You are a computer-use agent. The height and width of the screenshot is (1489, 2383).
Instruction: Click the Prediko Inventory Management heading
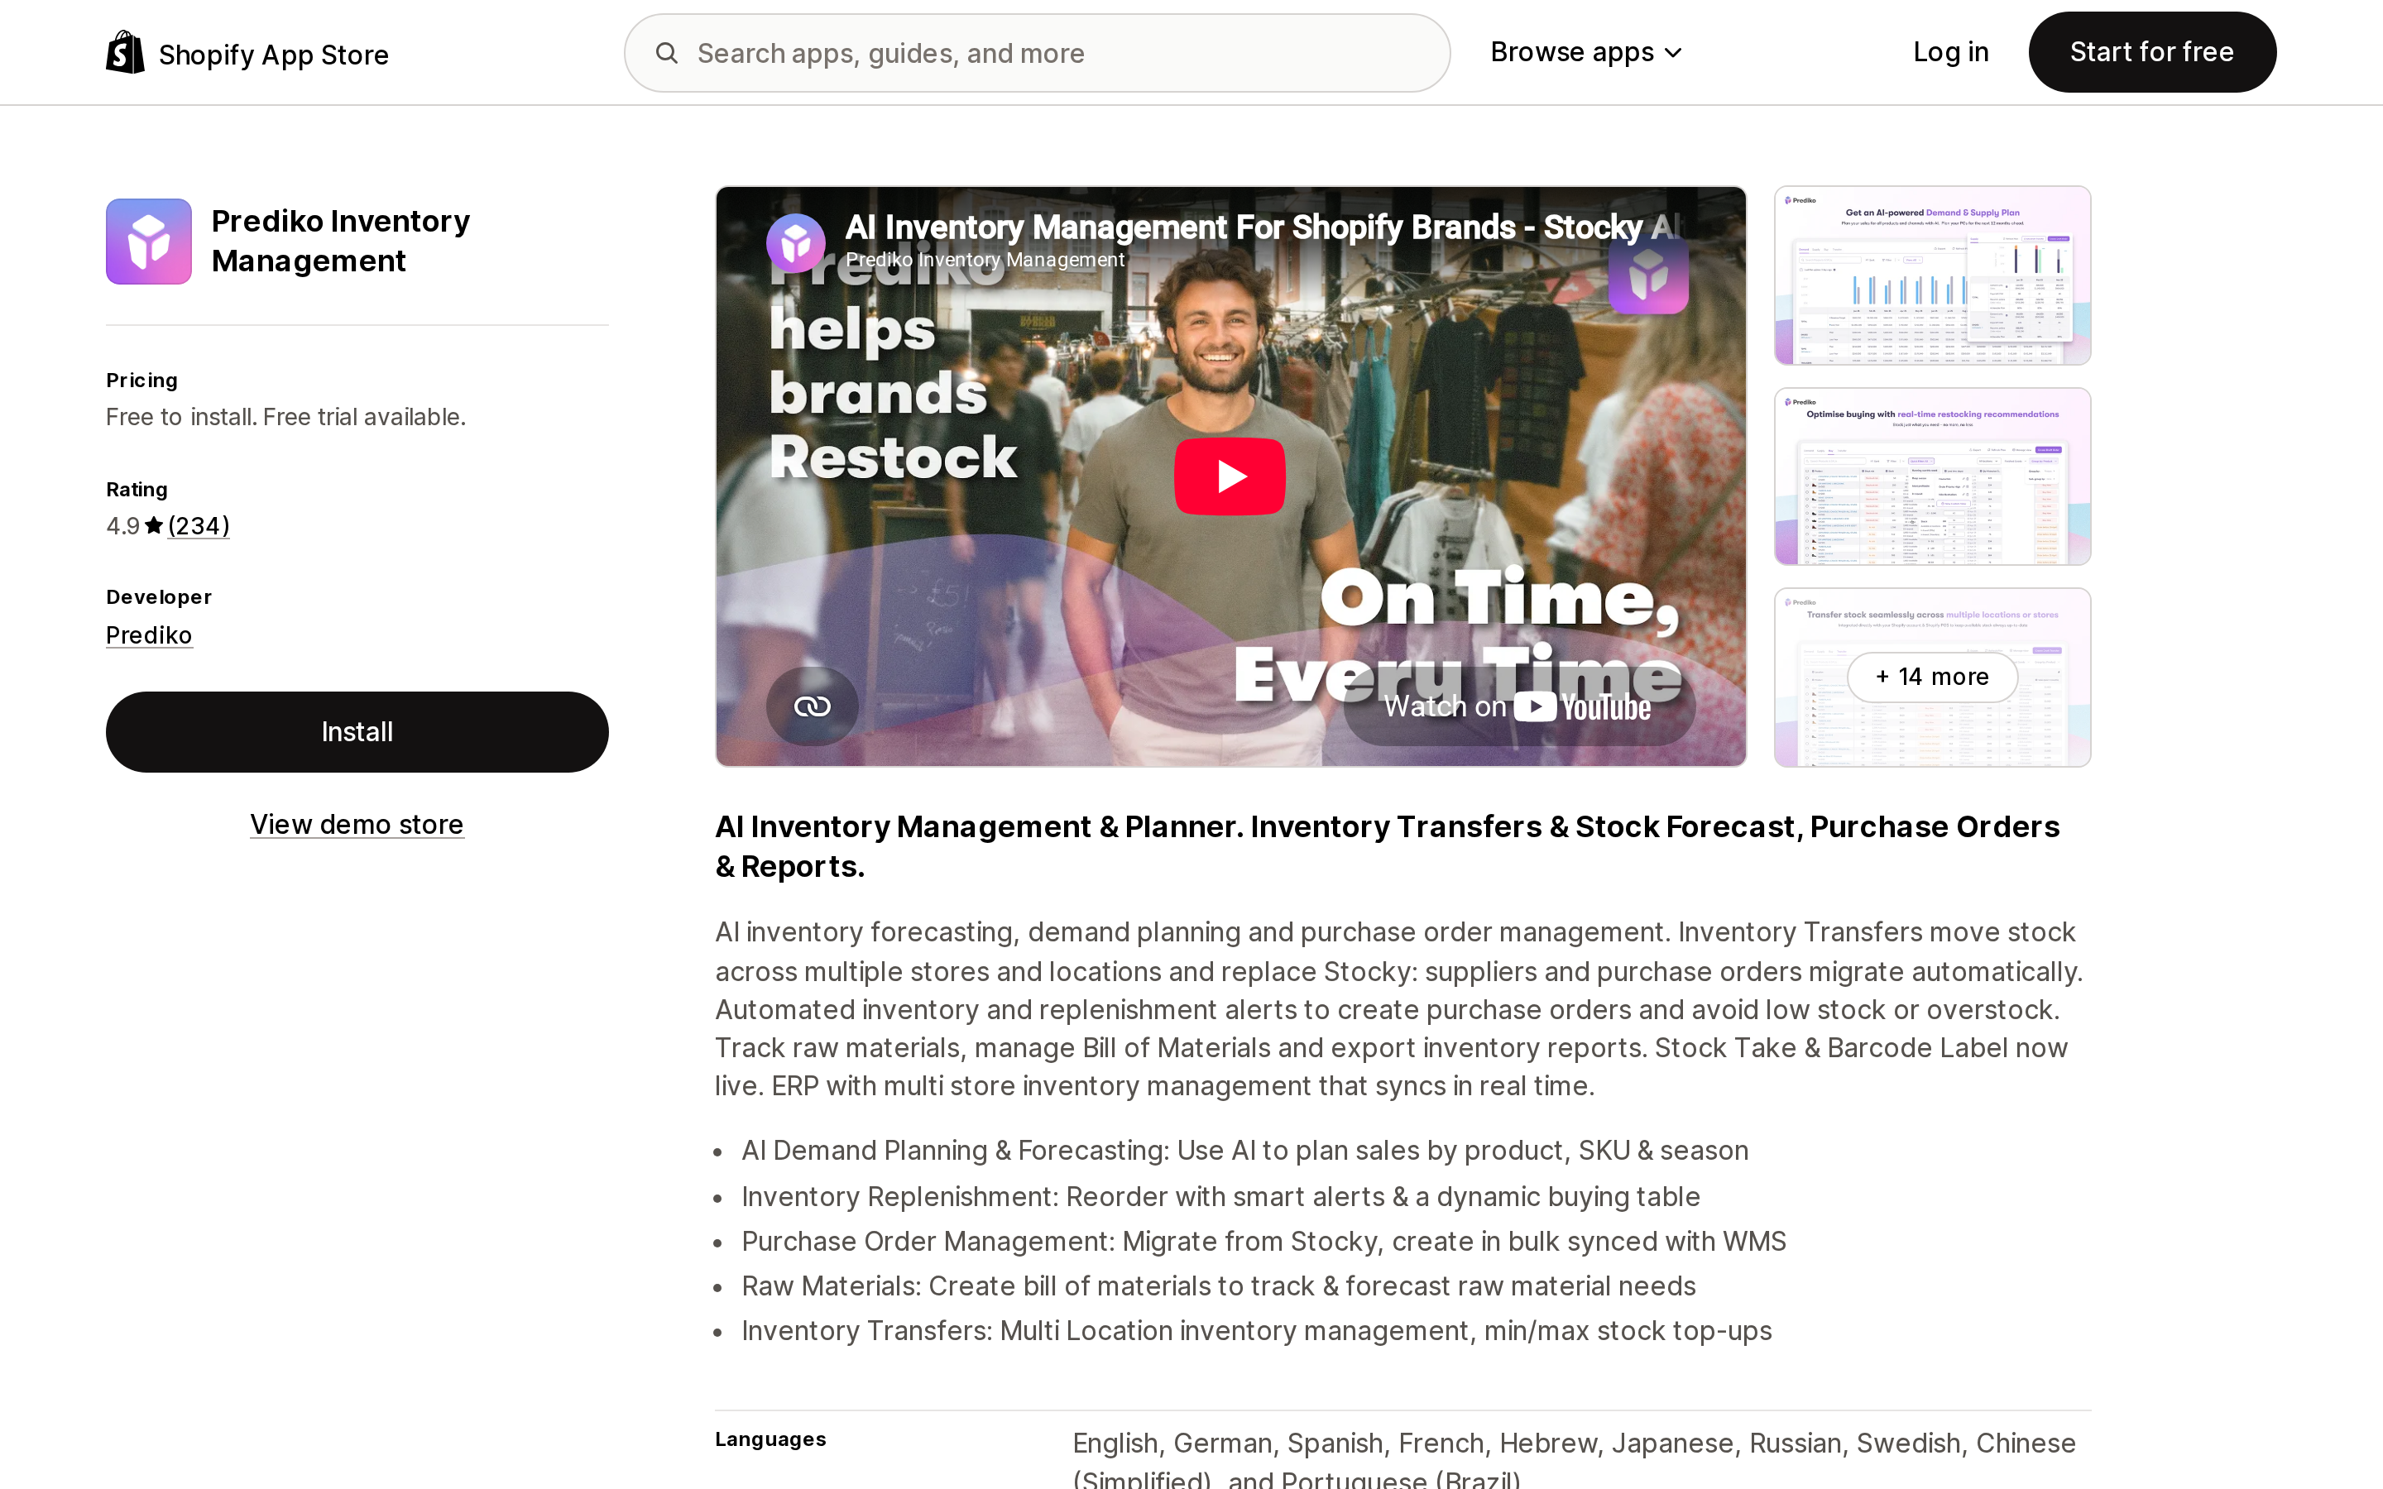coord(341,240)
